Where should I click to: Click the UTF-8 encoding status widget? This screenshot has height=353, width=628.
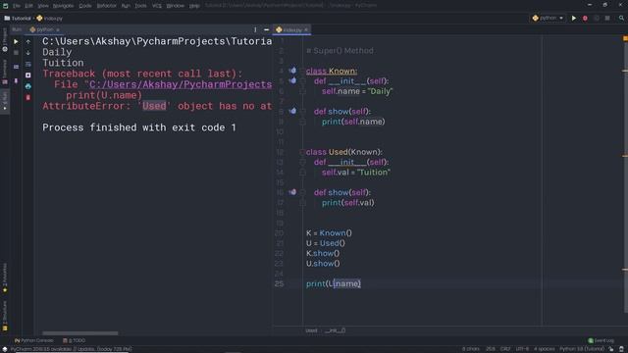coord(522,349)
